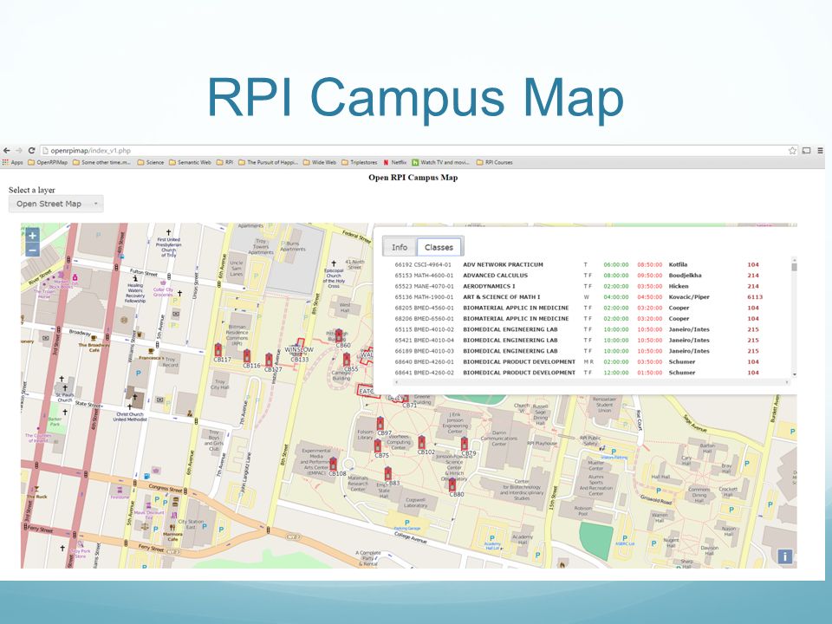Open the OpenRPIMap bookmark folder
This screenshot has width=832, height=624.
pyautogui.click(x=48, y=162)
